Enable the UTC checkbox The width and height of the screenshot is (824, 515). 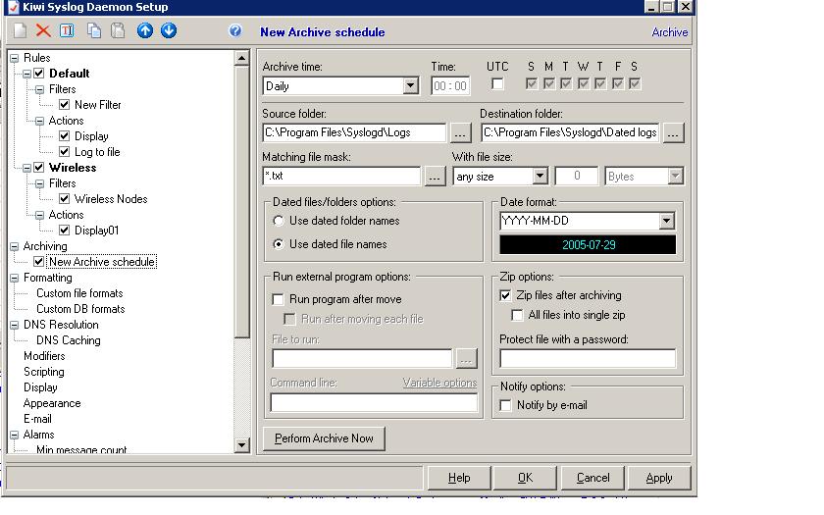pos(498,84)
